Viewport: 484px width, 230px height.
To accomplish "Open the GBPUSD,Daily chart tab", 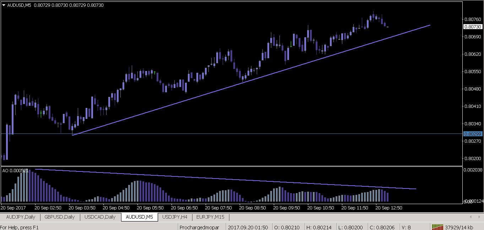I will click(x=59, y=217).
